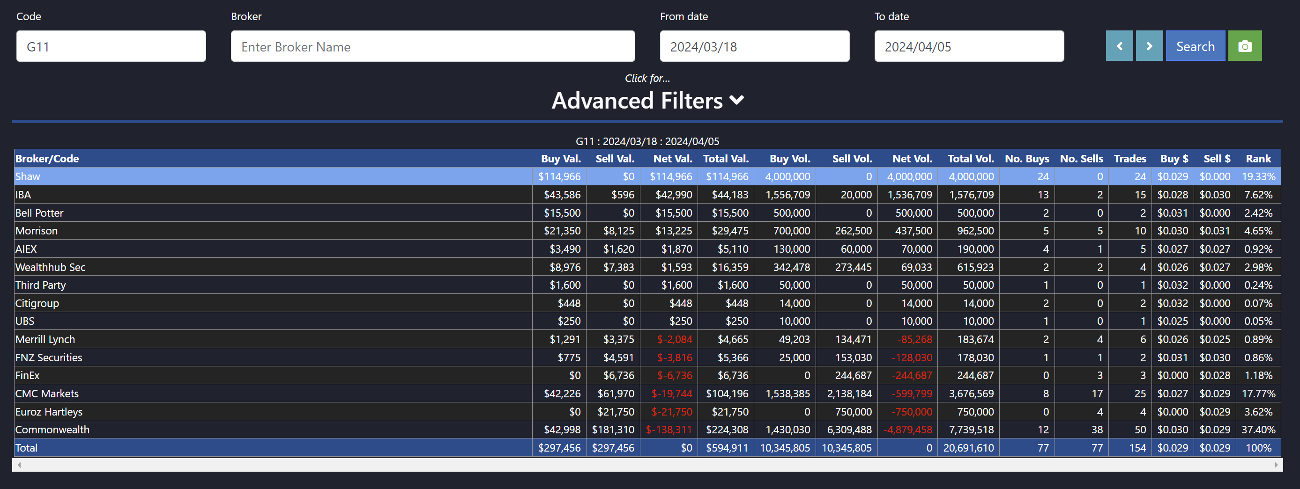Click the horizontal scrollbar left arrow
Viewport: 1300px width, 489px height.
[x=19, y=465]
